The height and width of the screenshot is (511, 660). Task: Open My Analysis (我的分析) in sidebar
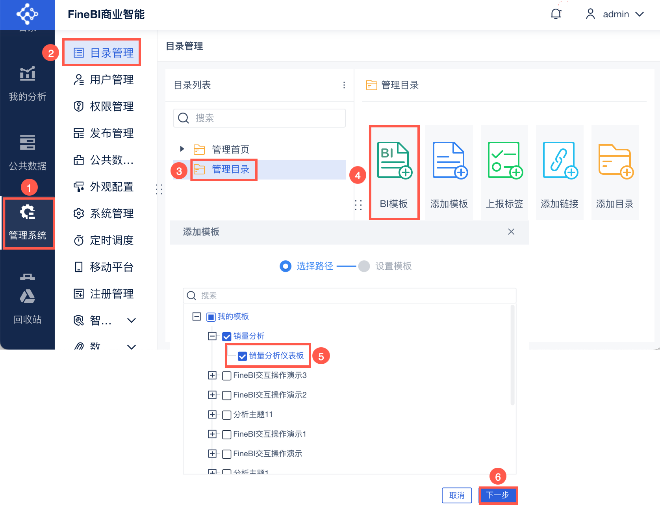[x=28, y=84]
